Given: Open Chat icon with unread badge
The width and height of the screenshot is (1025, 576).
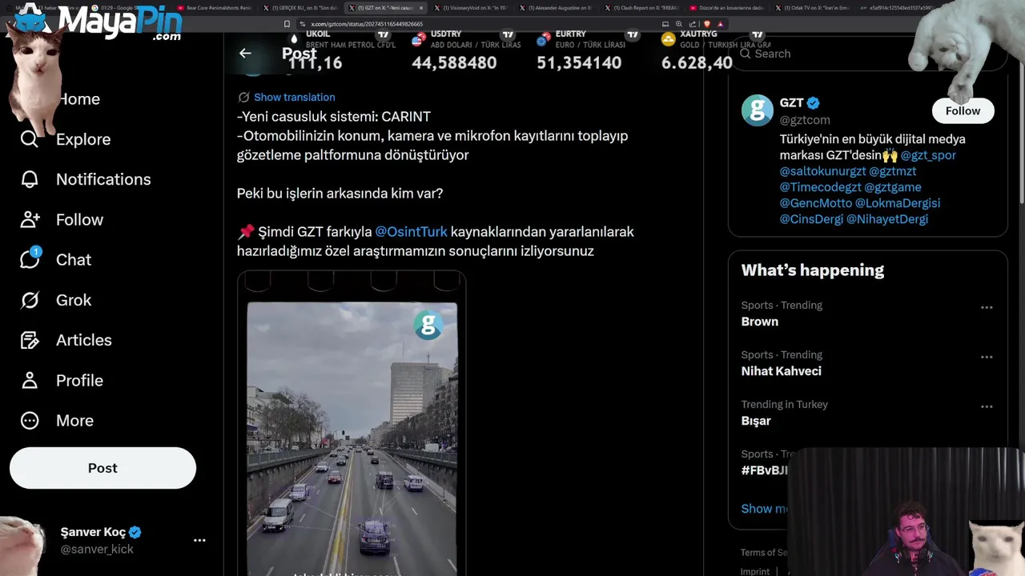Looking at the screenshot, I should pyautogui.click(x=30, y=258).
